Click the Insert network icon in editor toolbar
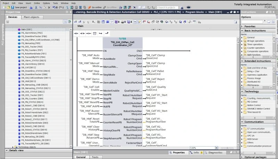278x159 pixels. tap(75, 22)
